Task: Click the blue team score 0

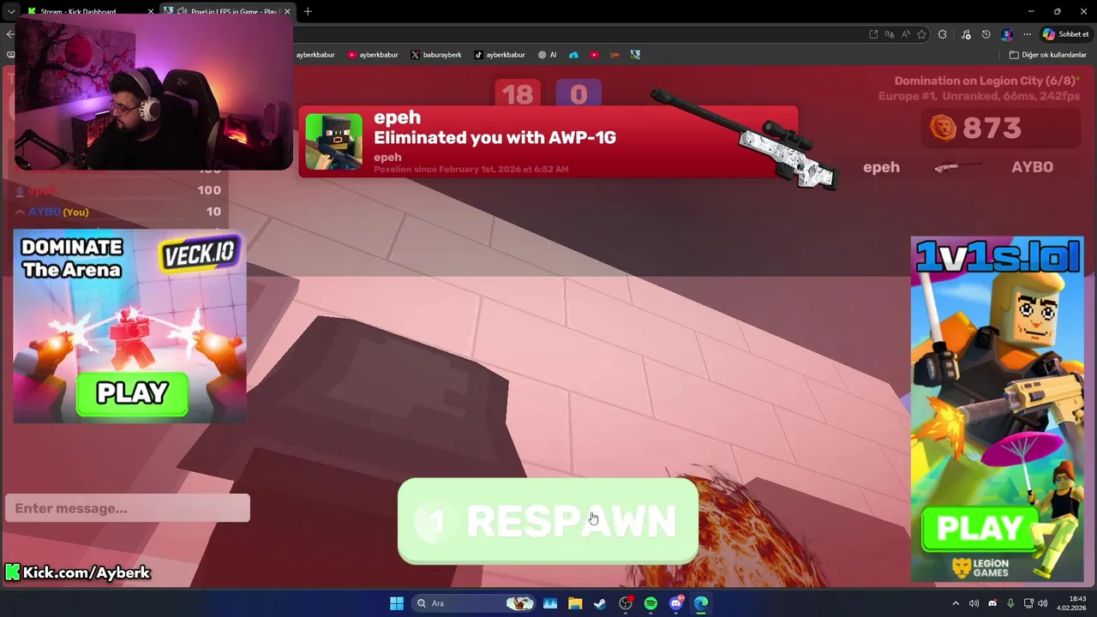Action: tap(578, 94)
